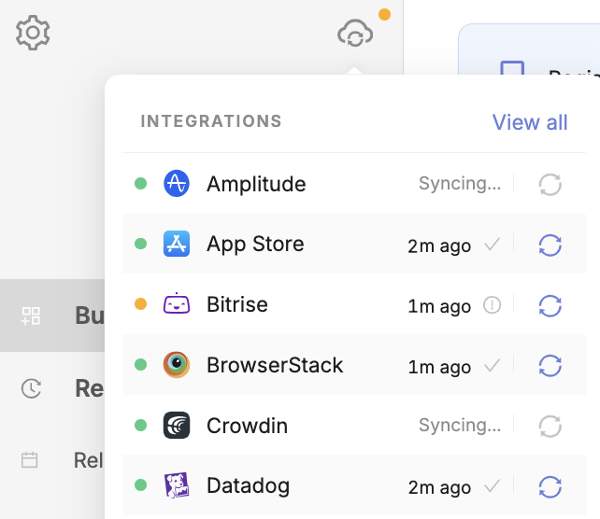The image size is (600, 519).
Task: Click the Amplitude syncing spinner icon
Action: pyautogui.click(x=550, y=185)
